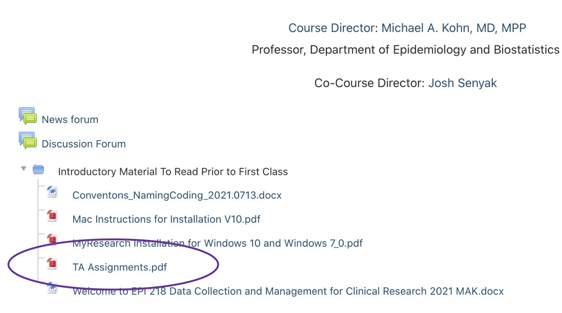Collapse the Introductory Material folder triangle
The height and width of the screenshot is (313, 562).
(23, 168)
